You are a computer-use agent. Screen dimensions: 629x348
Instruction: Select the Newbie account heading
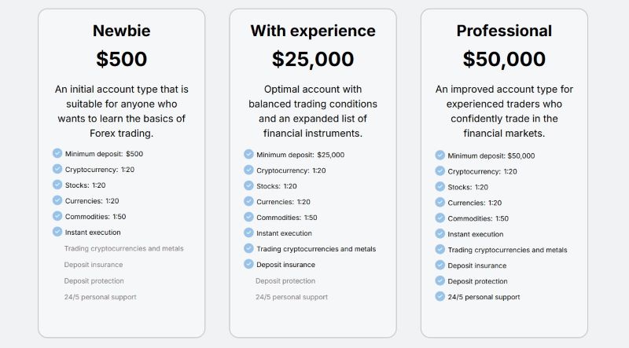[x=121, y=31]
